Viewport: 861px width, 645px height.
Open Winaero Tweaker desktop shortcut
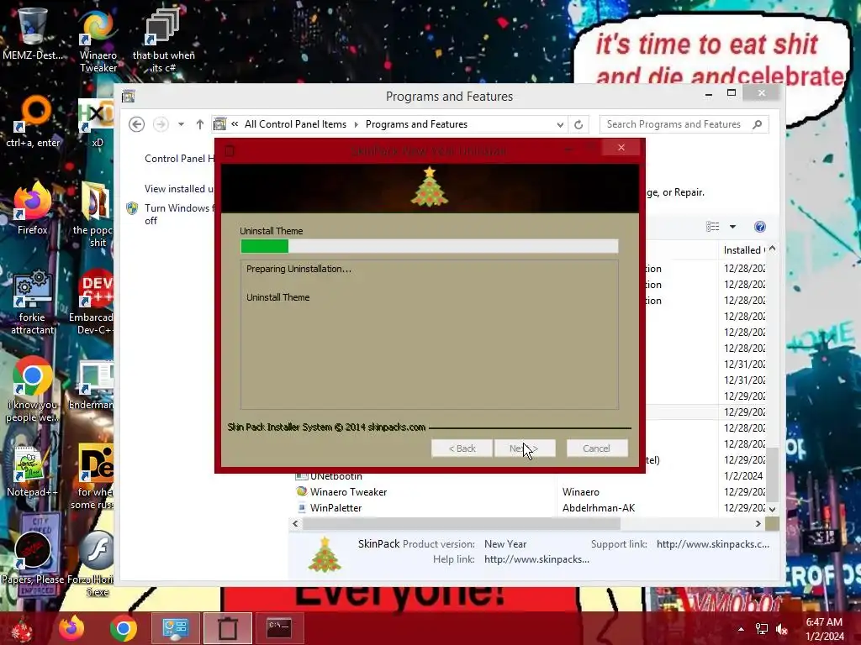click(x=98, y=39)
